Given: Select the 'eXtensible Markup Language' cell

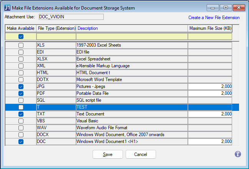Looking at the screenshot, I should [x=132, y=66].
